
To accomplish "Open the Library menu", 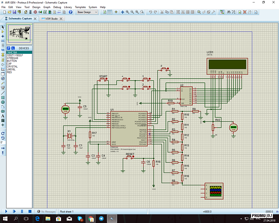I will tap(68, 7).
